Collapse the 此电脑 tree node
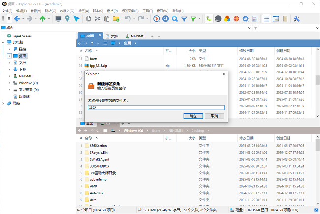 click(x=3, y=42)
